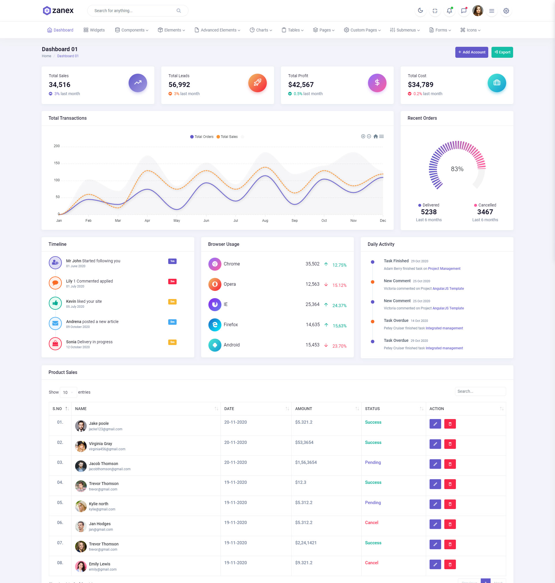Open Project Management link
The width and height of the screenshot is (555, 583).
pyautogui.click(x=444, y=268)
